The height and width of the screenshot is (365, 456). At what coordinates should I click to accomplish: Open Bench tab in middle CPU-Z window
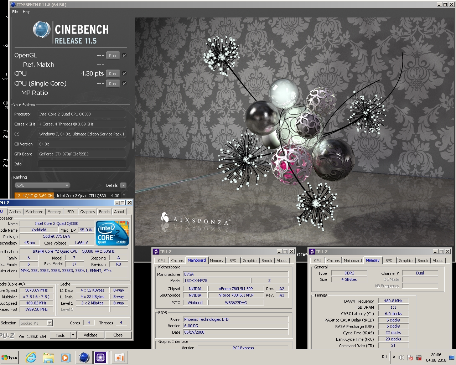tap(267, 261)
